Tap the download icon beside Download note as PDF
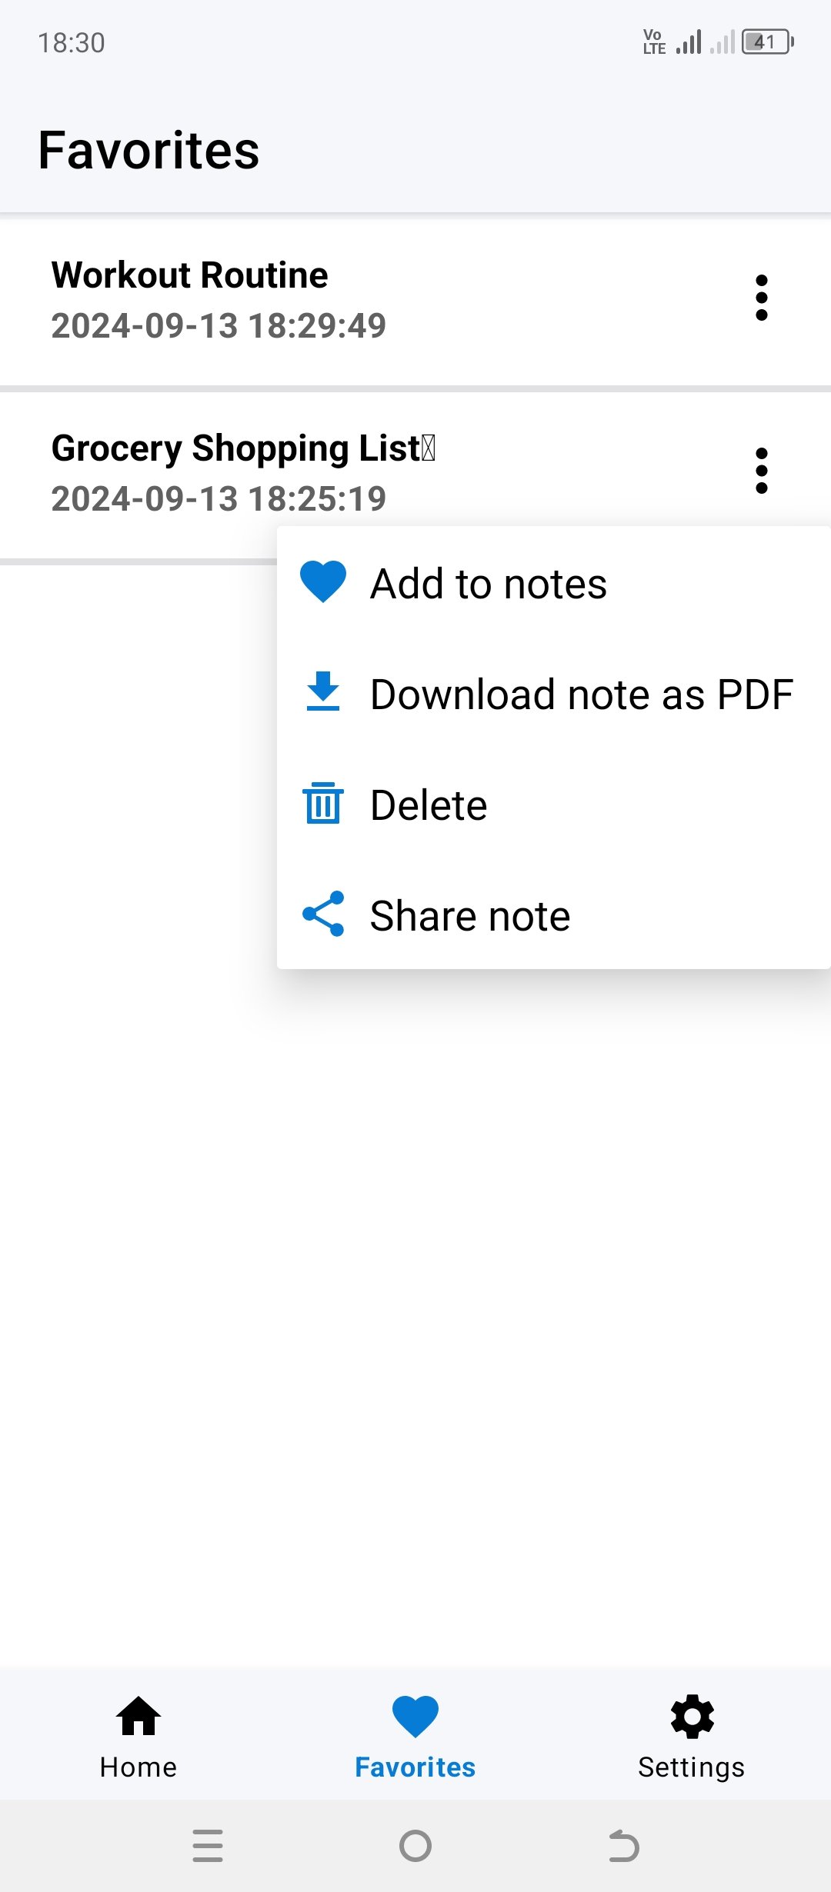831x1892 pixels. pos(322,693)
